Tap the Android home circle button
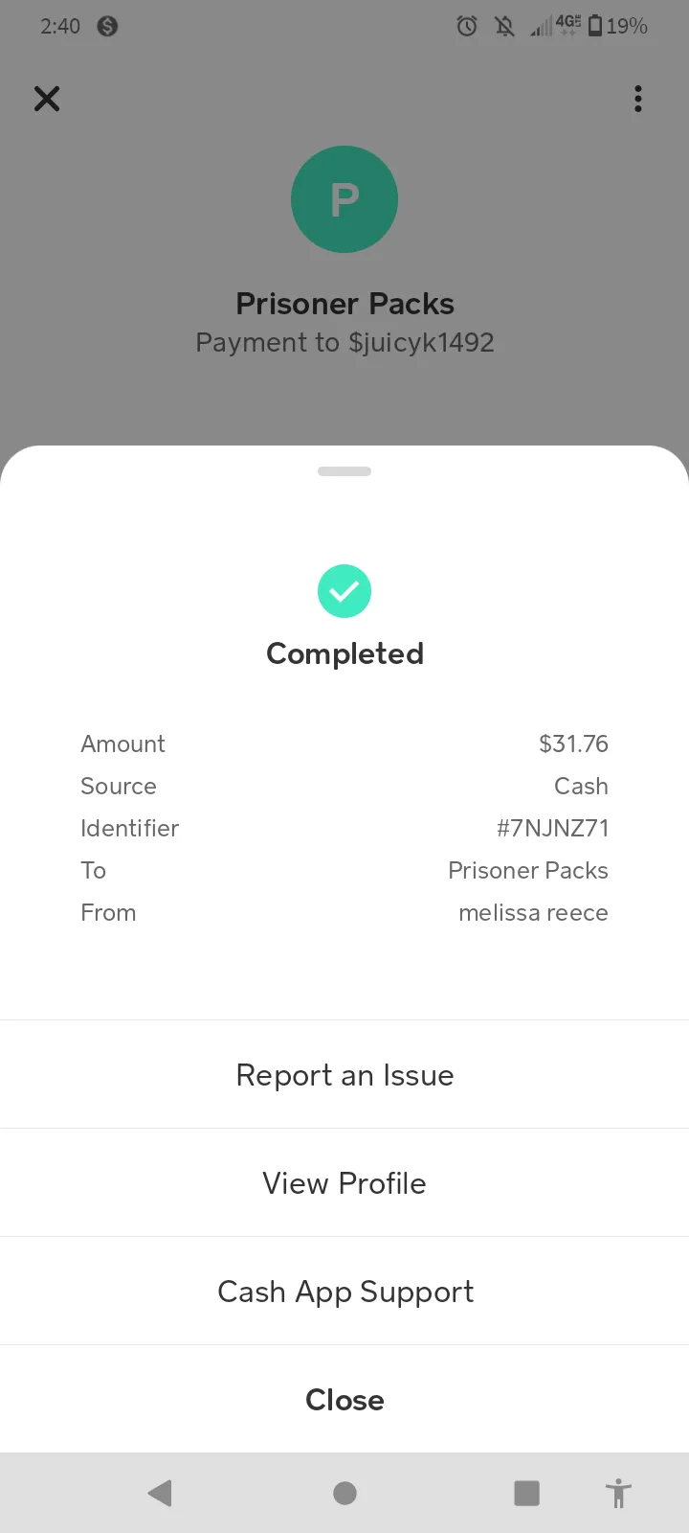This screenshot has height=1533, width=689. click(x=344, y=1493)
